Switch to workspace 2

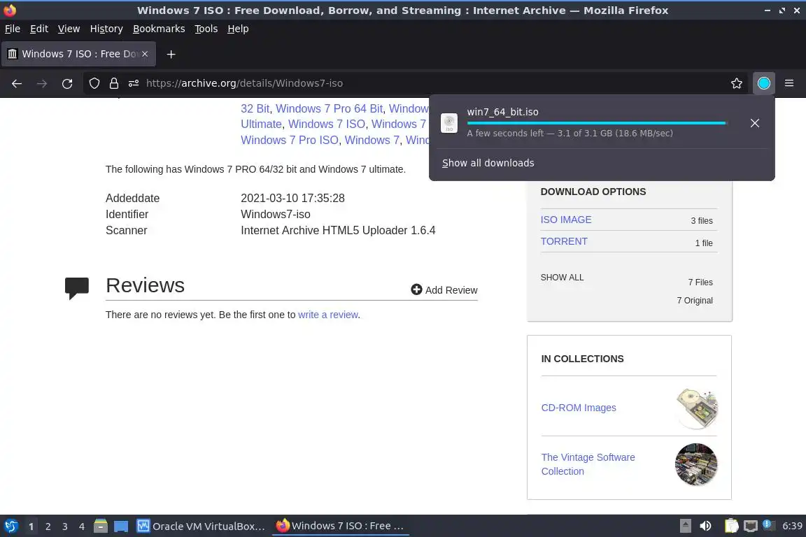48,527
